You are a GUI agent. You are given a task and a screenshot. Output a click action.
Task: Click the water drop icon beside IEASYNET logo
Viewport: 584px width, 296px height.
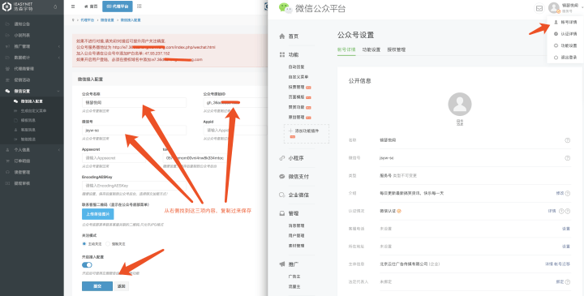point(55,6)
